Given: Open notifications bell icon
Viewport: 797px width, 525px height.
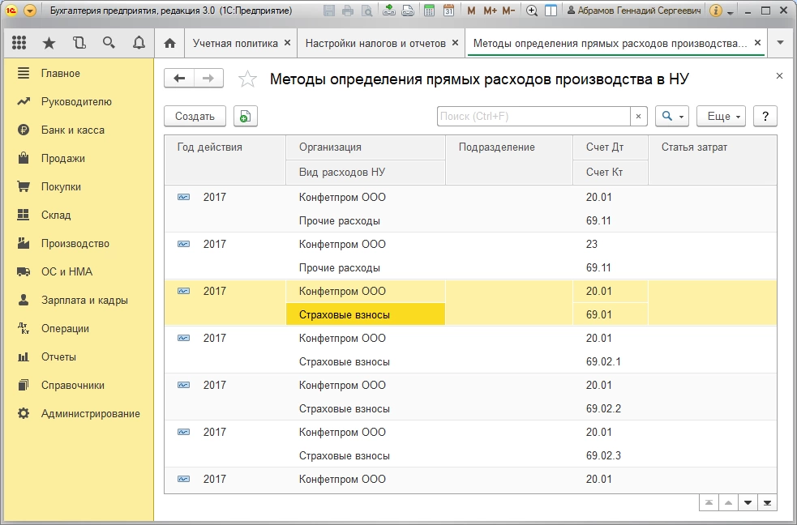Looking at the screenshot, I should [139, 43].
